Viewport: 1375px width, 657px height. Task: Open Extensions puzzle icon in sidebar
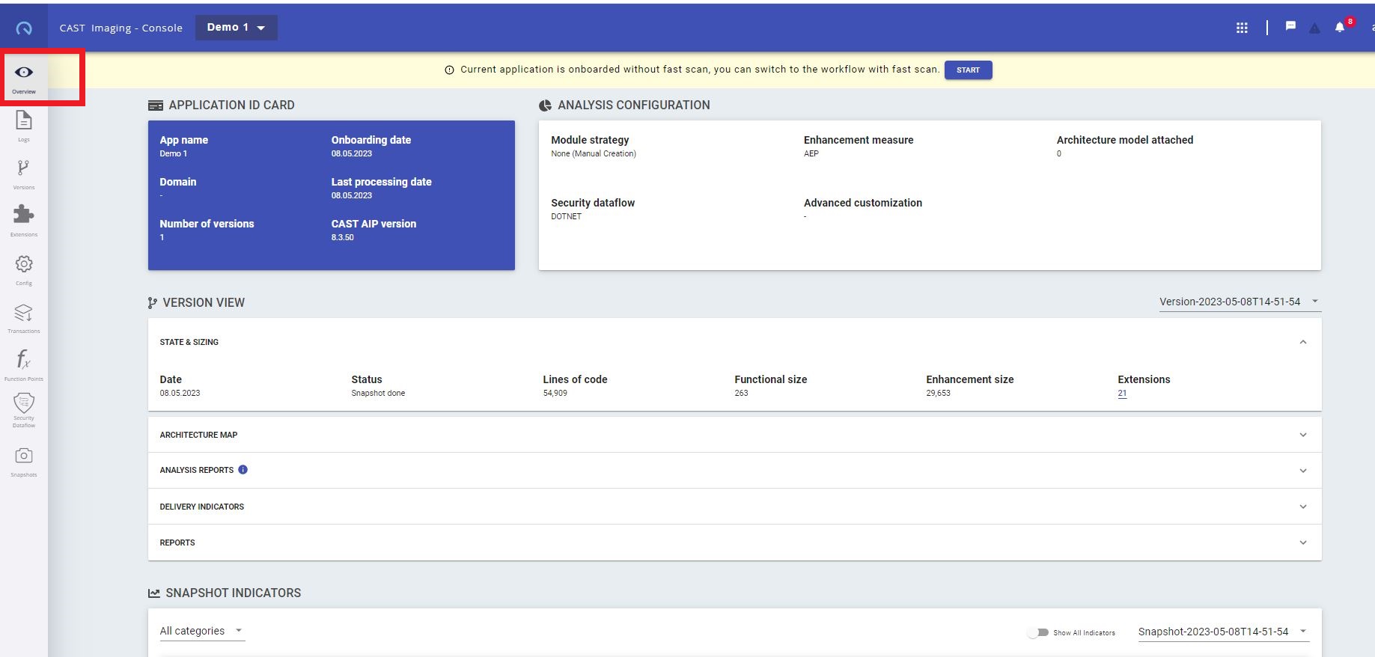[x=24, y=215]
